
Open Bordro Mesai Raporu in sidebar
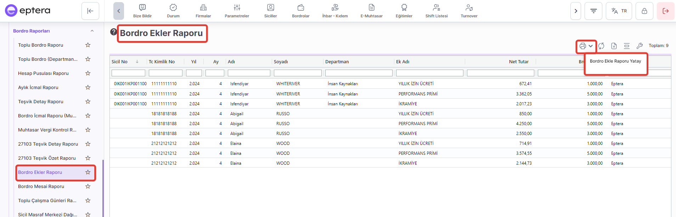coord(41,186)
